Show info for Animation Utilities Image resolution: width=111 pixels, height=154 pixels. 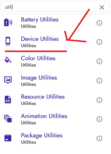[99, 119]
